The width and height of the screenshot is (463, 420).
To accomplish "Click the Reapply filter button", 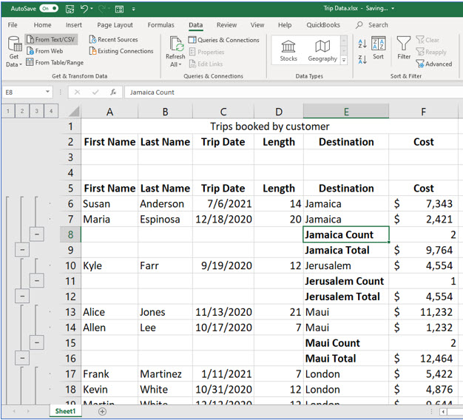I will coord(431,52).
